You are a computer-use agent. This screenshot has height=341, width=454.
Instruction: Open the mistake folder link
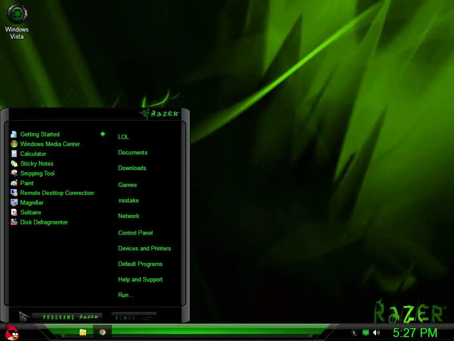click(128, 201)
